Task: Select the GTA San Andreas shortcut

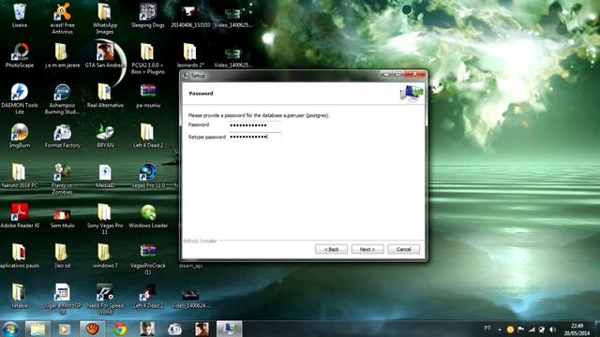Action: [105, 56]
